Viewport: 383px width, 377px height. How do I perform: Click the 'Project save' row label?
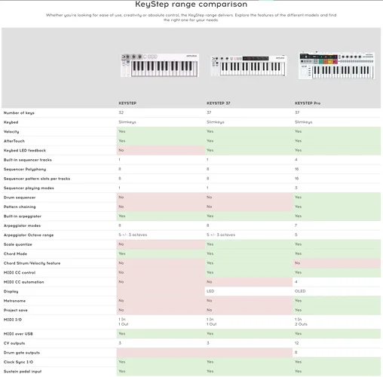[x=16, y=310]
